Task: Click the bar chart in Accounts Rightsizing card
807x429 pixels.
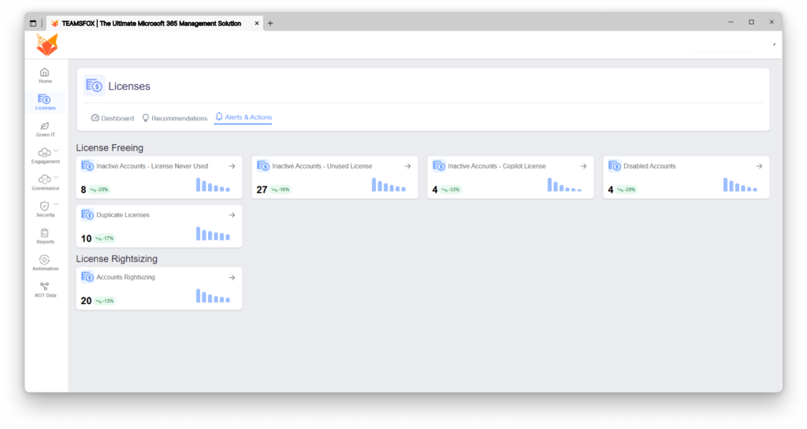Action: (x=213, y=295)
